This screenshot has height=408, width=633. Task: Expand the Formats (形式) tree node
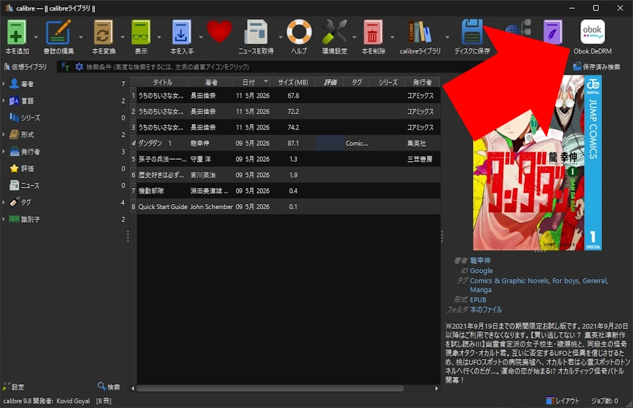4,134
